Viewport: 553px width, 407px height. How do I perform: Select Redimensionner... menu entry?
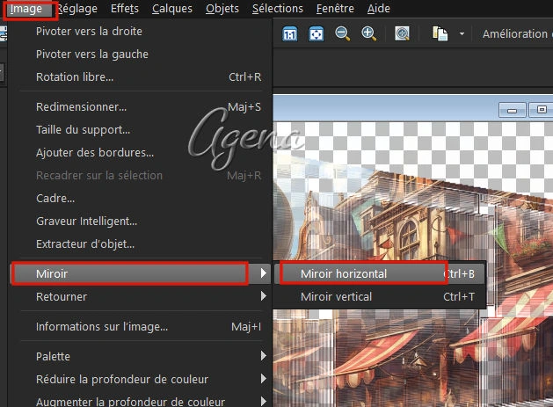pos(141,107)
